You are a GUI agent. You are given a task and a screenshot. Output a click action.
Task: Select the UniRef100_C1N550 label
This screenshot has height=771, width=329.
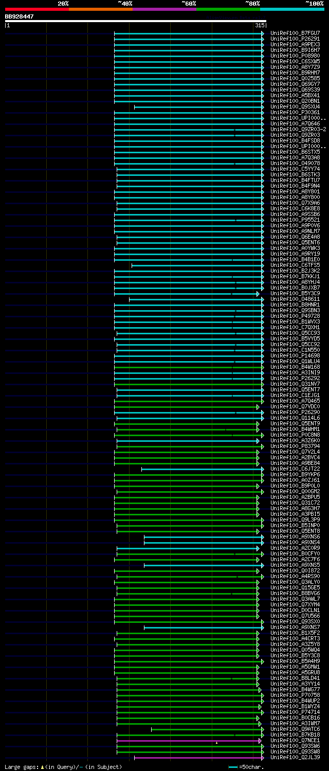[295, 350]
